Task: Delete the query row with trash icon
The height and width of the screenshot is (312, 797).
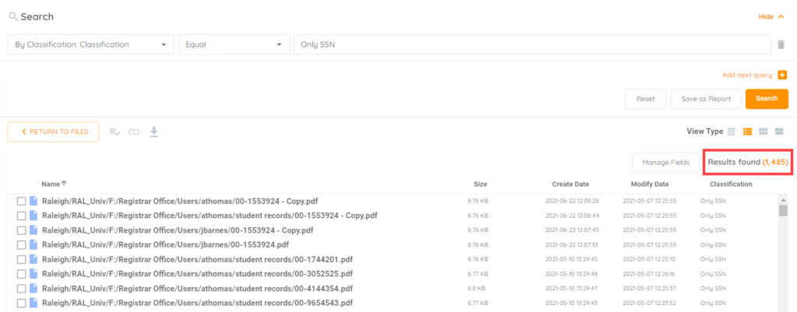Action: (781, 45)
